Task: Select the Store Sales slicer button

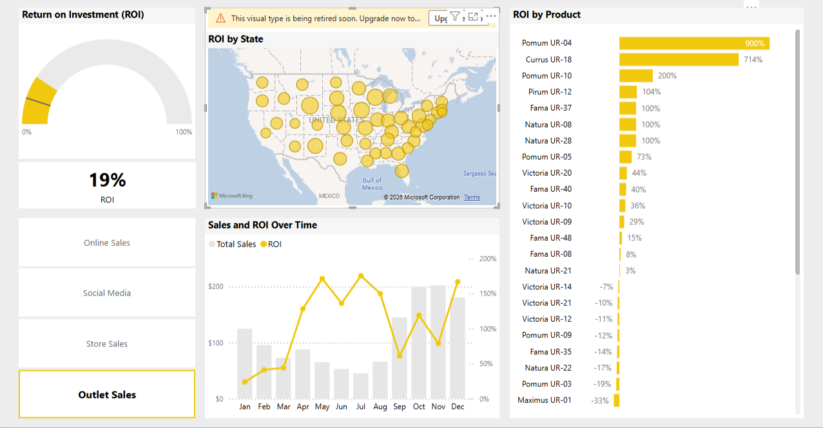Action: (107, 344)
